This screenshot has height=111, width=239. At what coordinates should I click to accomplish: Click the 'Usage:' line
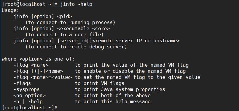(x=10, y=10)
